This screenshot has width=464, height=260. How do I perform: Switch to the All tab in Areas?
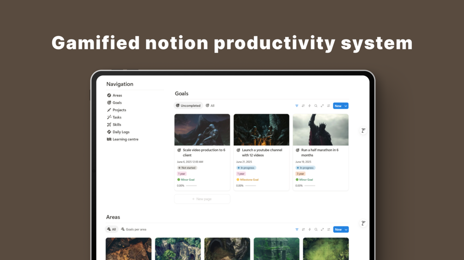112,229
